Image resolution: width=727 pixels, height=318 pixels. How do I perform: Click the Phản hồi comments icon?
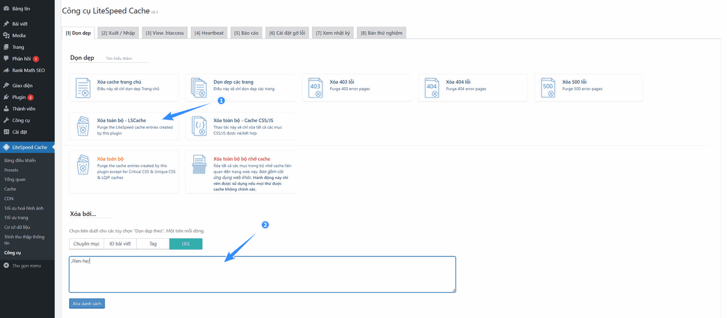6,59
